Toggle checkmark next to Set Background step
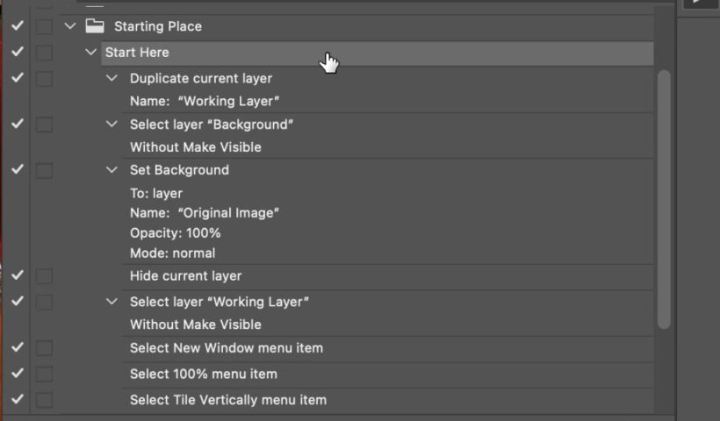 point(17,170)
